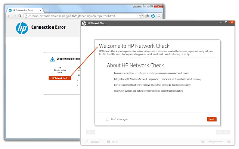Maximize the HP Network Check window

(x=226, y=22)
